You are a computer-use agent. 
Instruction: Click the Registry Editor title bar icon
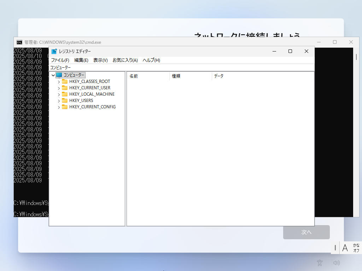point(54,52)
